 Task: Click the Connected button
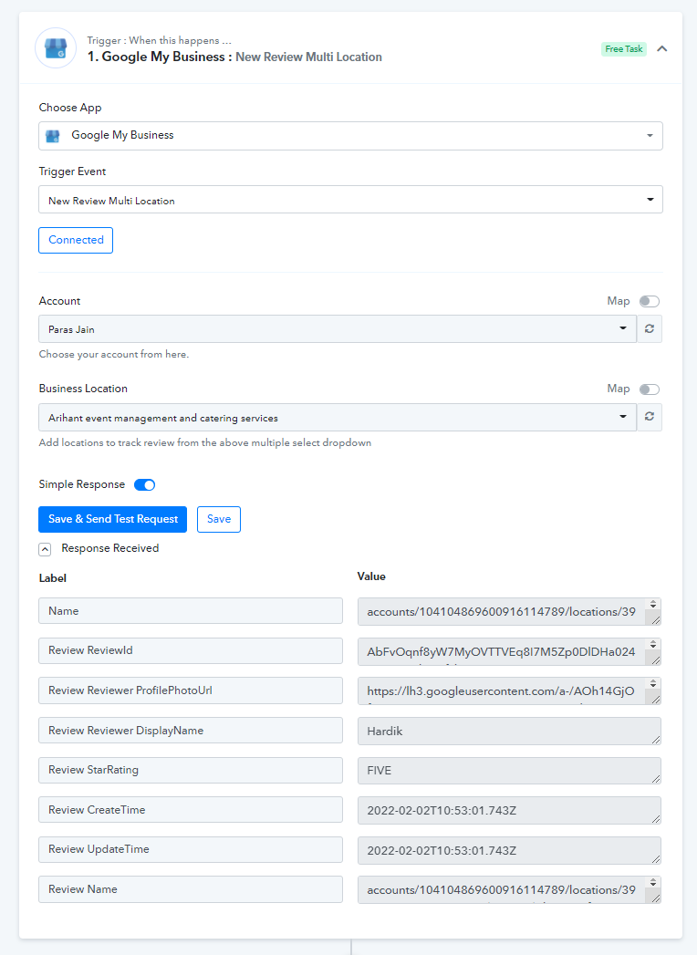76,240
